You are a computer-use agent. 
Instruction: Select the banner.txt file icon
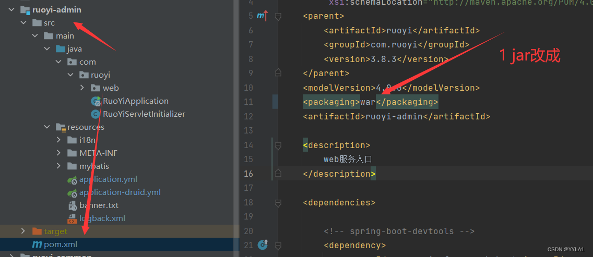pyautogui.click(x=72, y=205)
